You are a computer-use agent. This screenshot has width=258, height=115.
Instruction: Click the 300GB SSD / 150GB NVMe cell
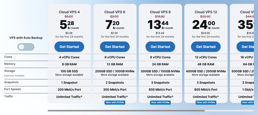click(160, 71)
